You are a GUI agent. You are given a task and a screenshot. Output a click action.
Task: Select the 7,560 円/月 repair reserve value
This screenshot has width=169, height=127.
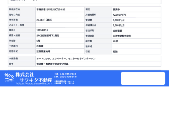(x=119, y=26)
